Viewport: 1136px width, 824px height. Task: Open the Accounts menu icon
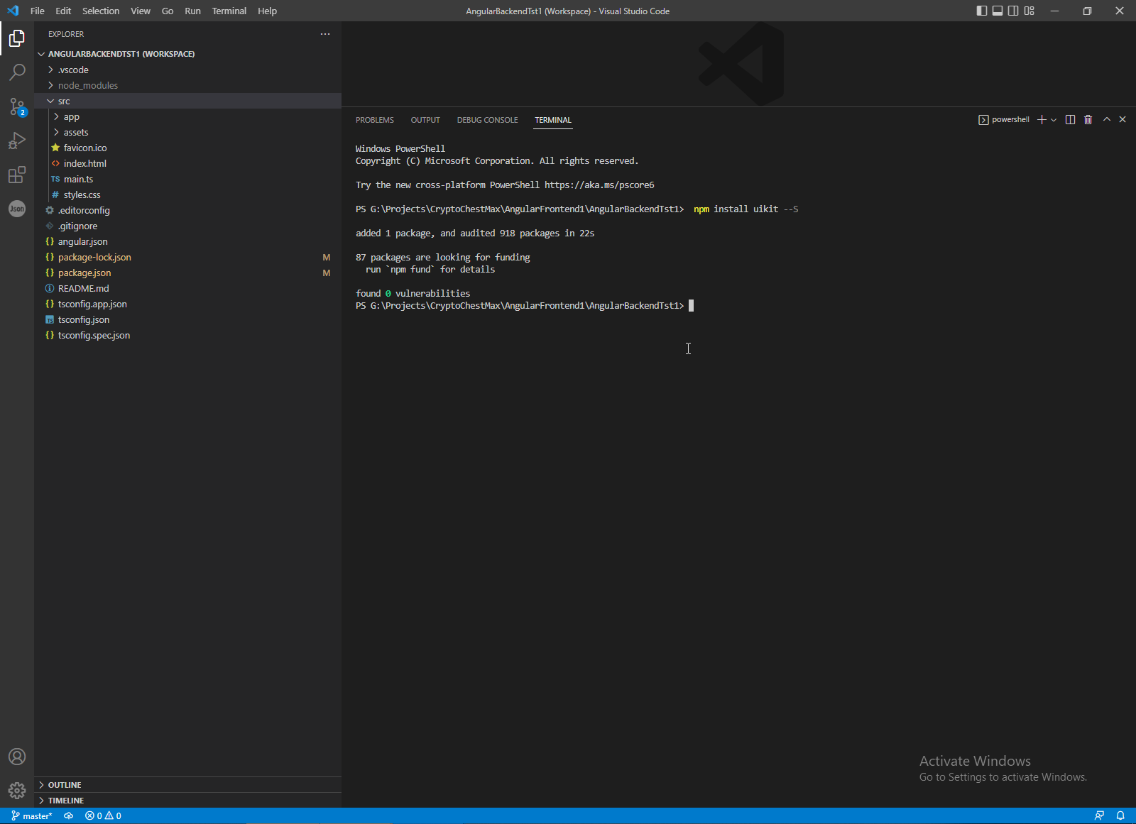(17, 757)
